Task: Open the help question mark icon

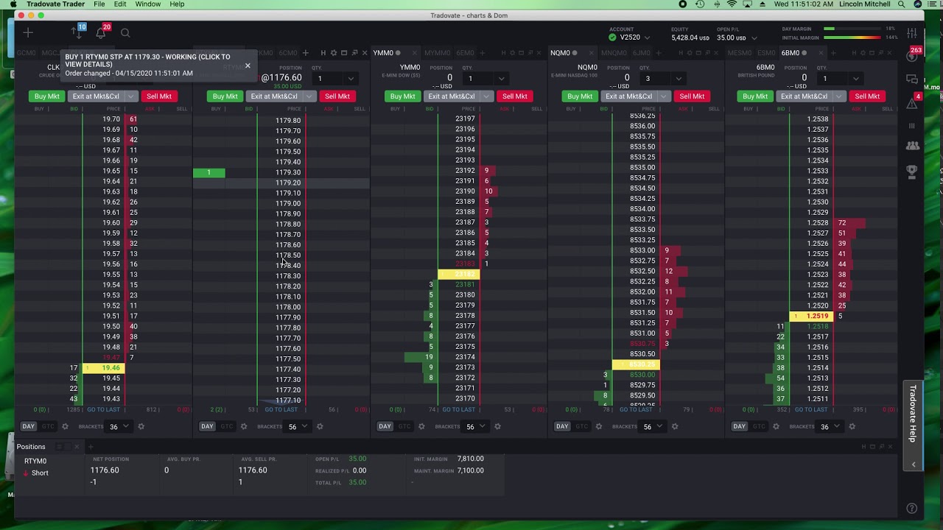Action: 911,508
